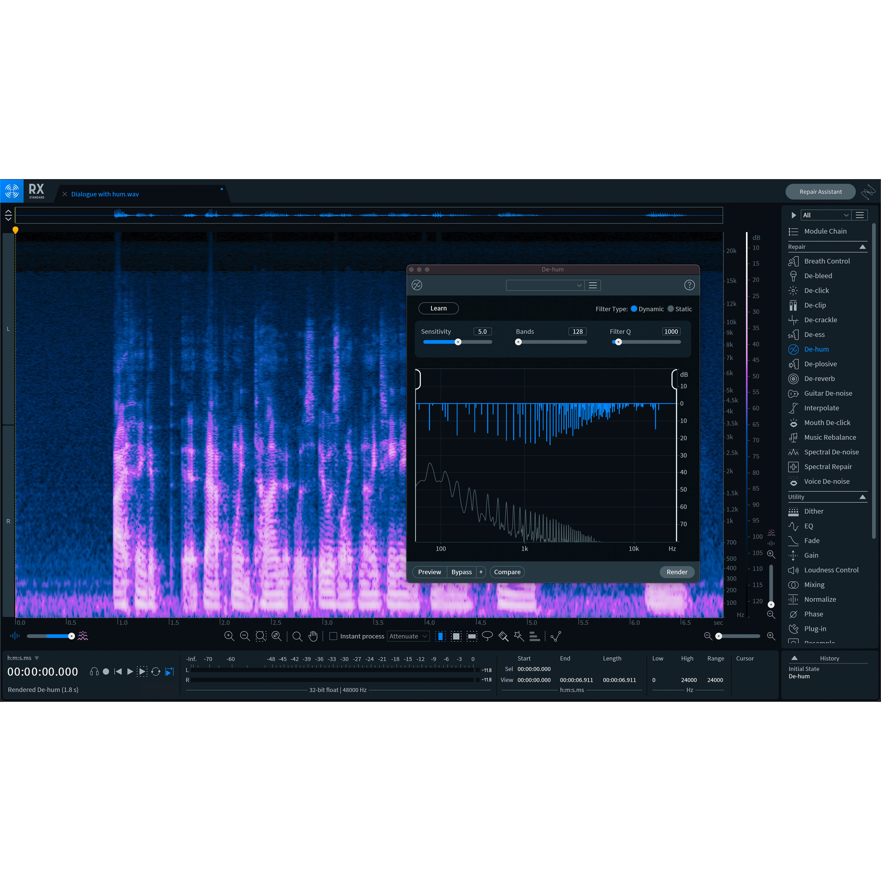
Task: Select the EQ utility module
Action: pyautogui.click(x=809, y=526)
